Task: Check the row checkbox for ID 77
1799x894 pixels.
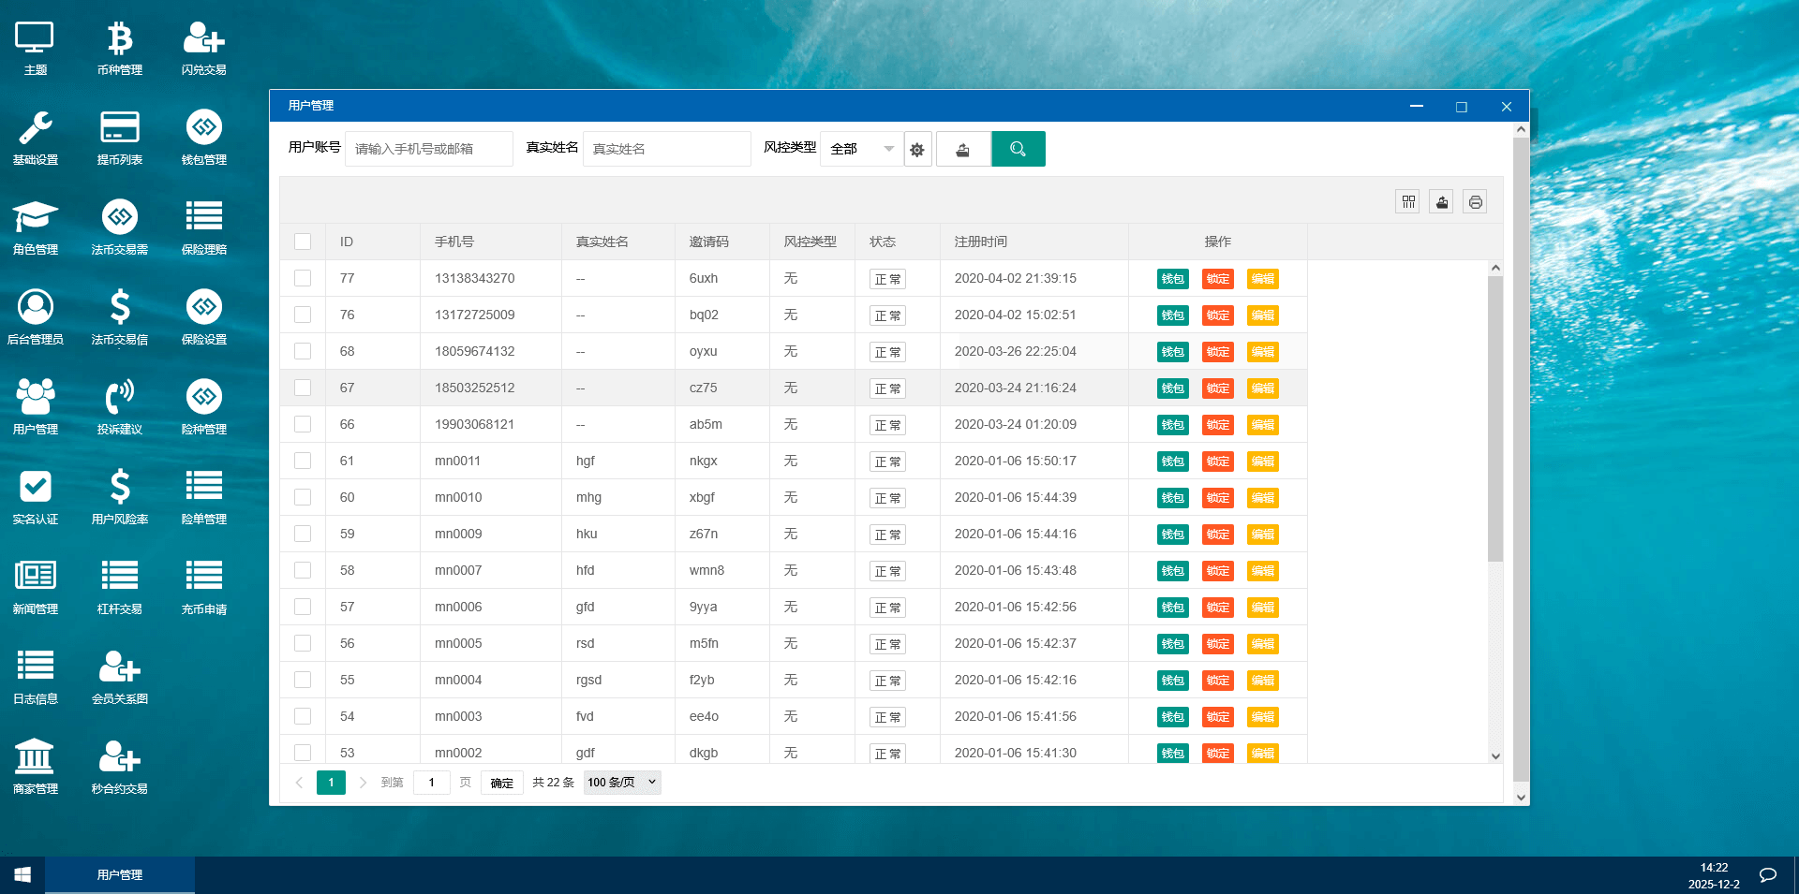Action: click(x=303, y=278)
